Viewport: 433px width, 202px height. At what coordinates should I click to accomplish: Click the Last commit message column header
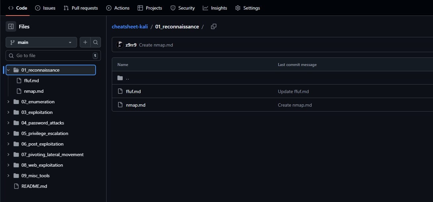tap(297, 65)
